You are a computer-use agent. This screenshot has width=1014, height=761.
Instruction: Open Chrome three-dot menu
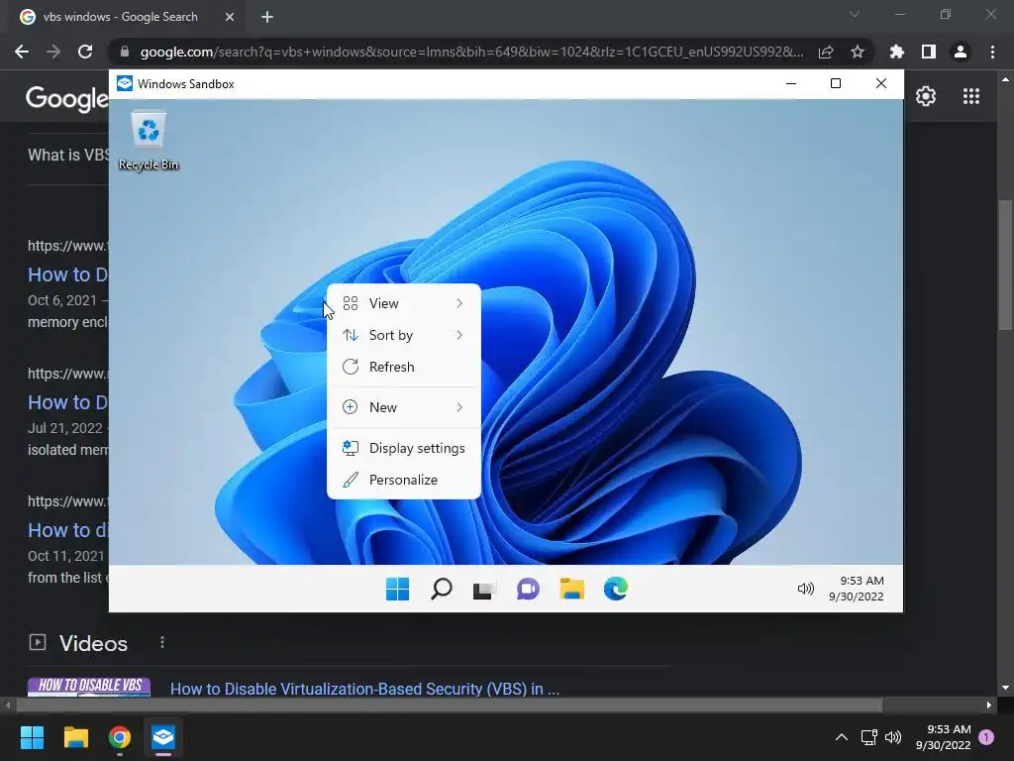pos(992,52)
